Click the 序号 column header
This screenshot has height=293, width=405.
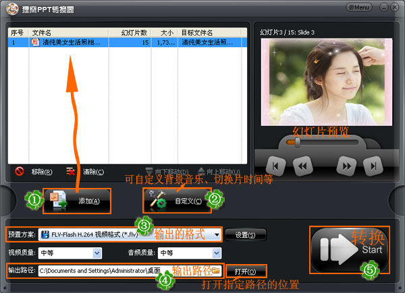click(18, 33)
